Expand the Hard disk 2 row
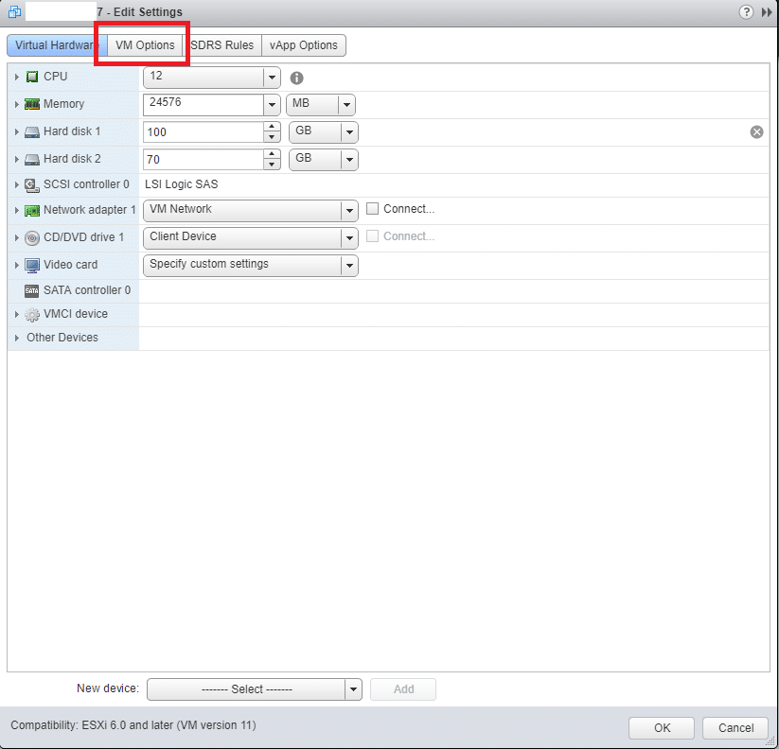The width and height of the screenshot is (779, 749). coord(16,159)
